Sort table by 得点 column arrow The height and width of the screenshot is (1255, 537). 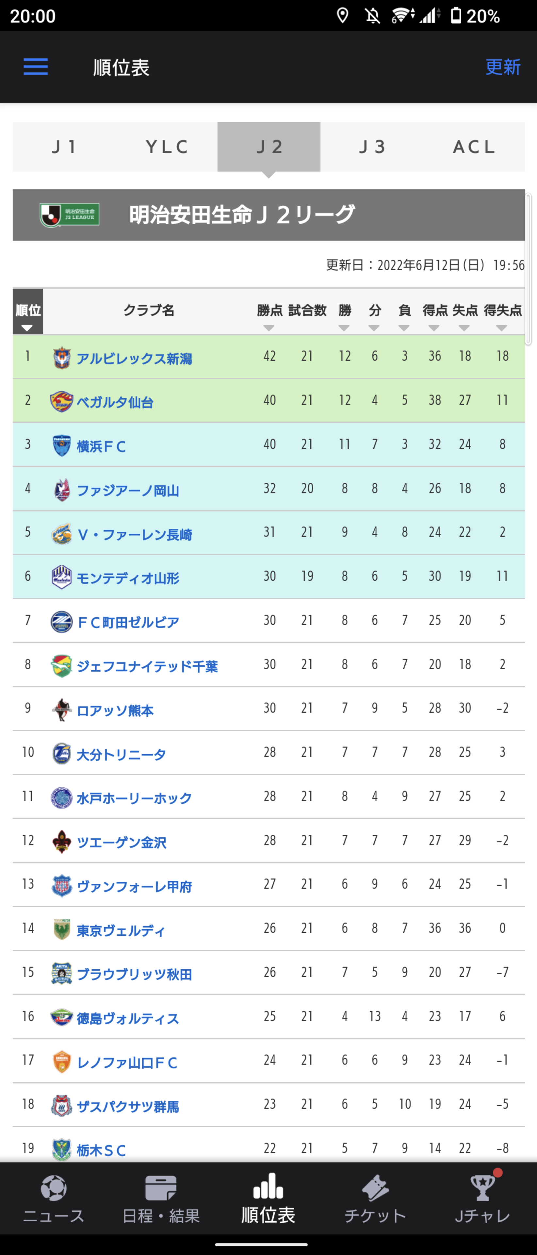pyautogui.click(x=434, y=328)
